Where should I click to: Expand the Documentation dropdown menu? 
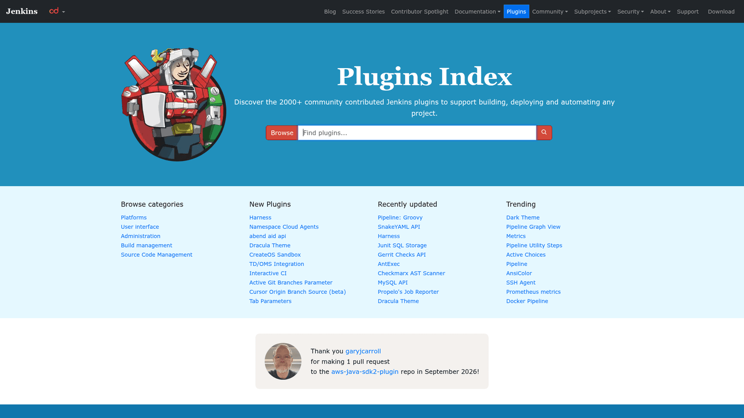click(x=477, y=12)
